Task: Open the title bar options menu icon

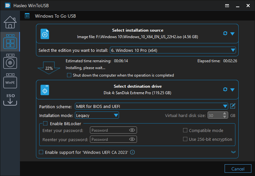Action: [x=227, y=6]
